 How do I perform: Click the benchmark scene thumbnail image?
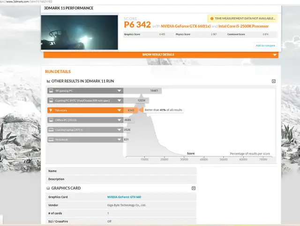[x=79, y=32]
